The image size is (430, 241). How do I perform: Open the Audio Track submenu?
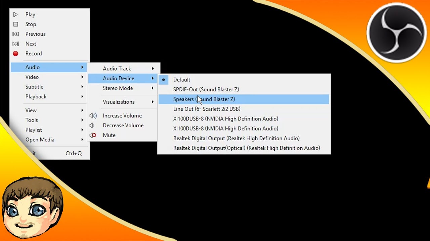click(x=123, y=69)
